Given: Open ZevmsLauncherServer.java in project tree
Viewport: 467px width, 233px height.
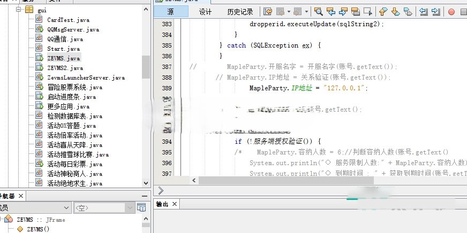Looking at the screenshot, I should [85, 77].
